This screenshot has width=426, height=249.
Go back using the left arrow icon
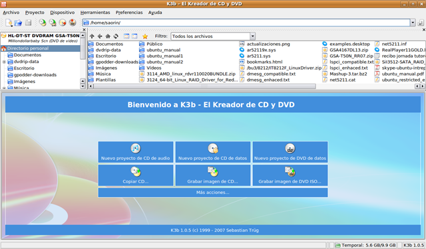click(100, 36)
